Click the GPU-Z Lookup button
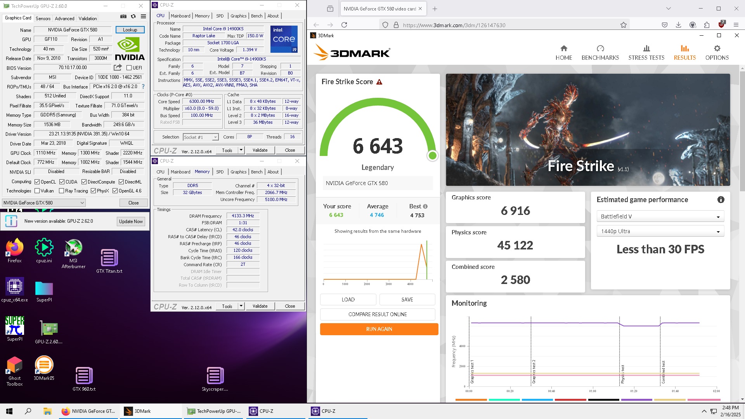 click(x=130, y=30)
